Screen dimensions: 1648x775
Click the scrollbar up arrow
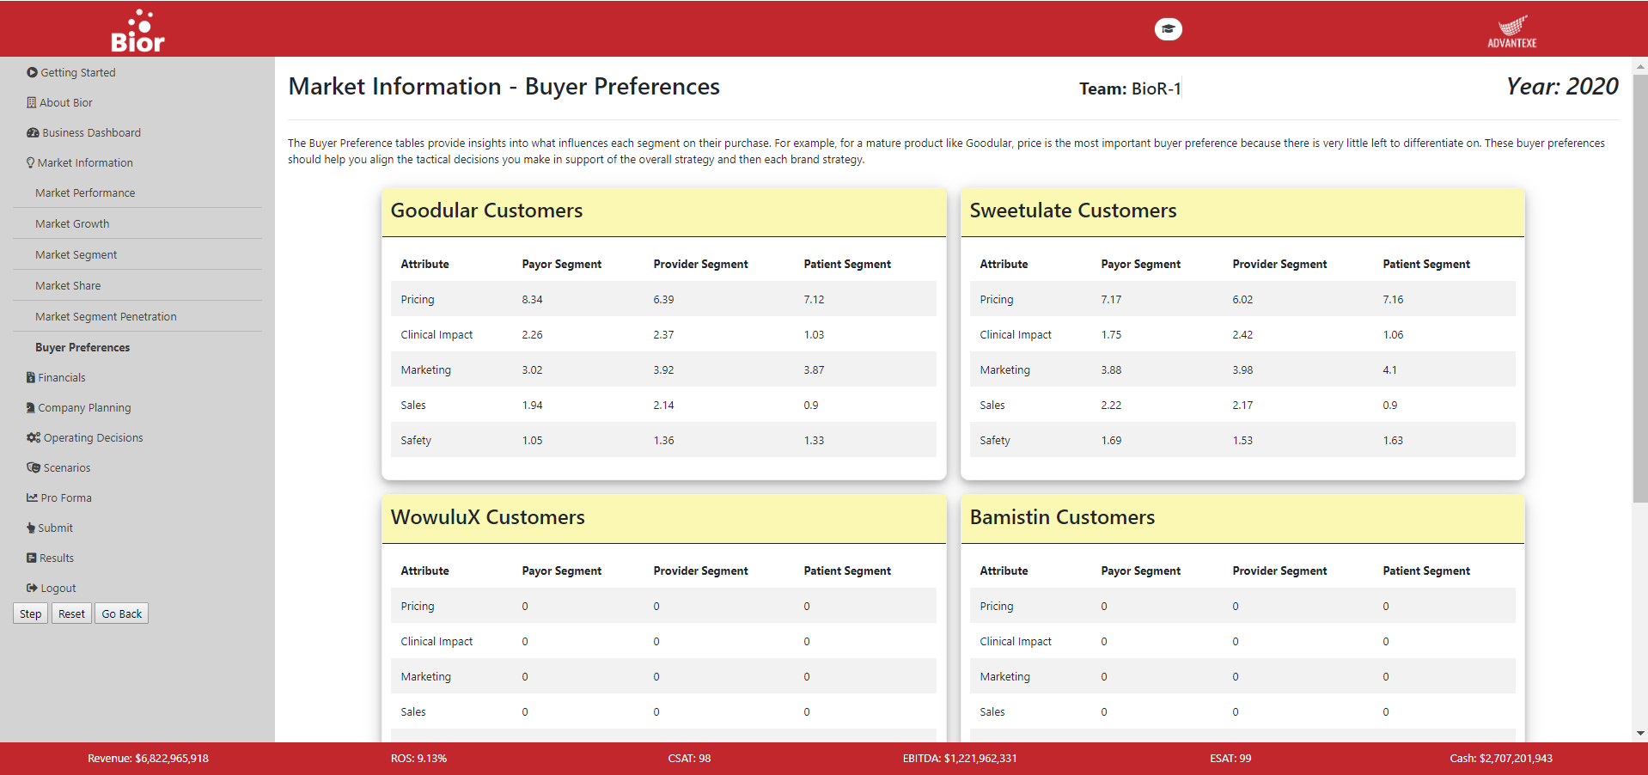[1640, 65]
